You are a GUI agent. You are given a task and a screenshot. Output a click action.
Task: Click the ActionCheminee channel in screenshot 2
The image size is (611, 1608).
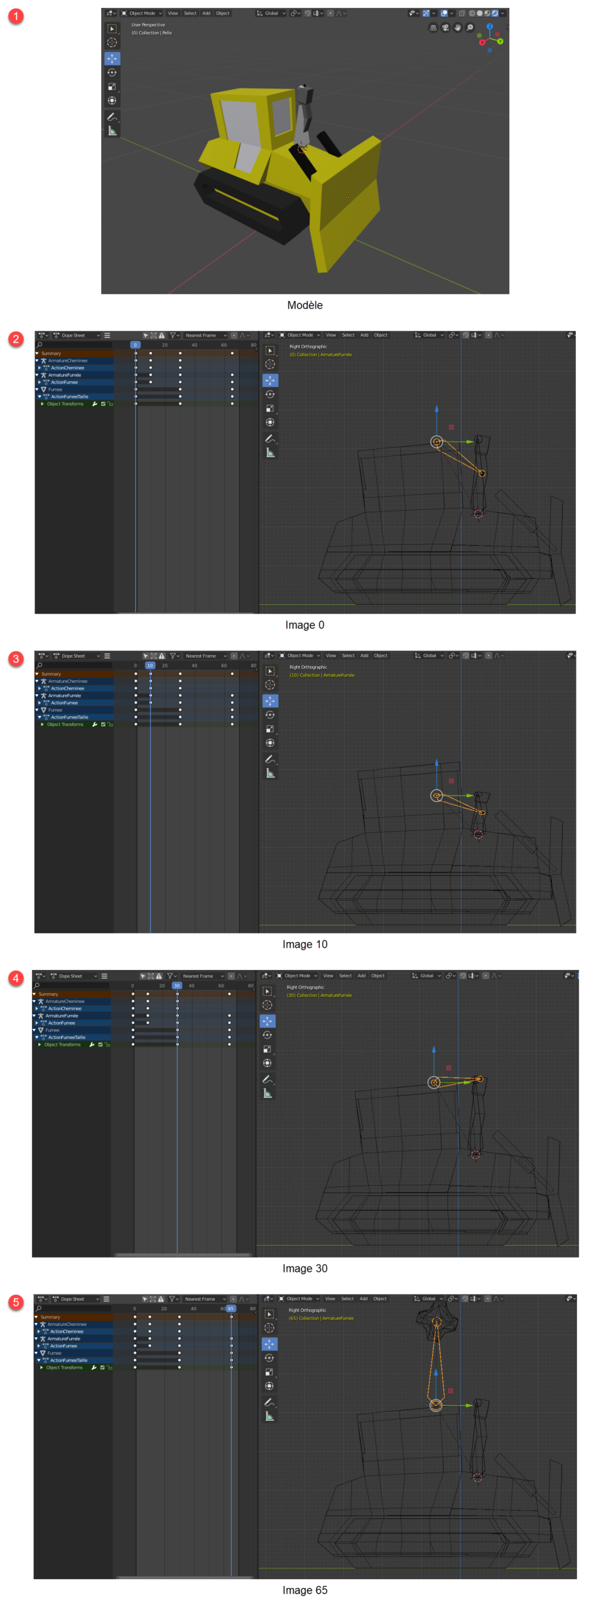click(x=67, y=368)
